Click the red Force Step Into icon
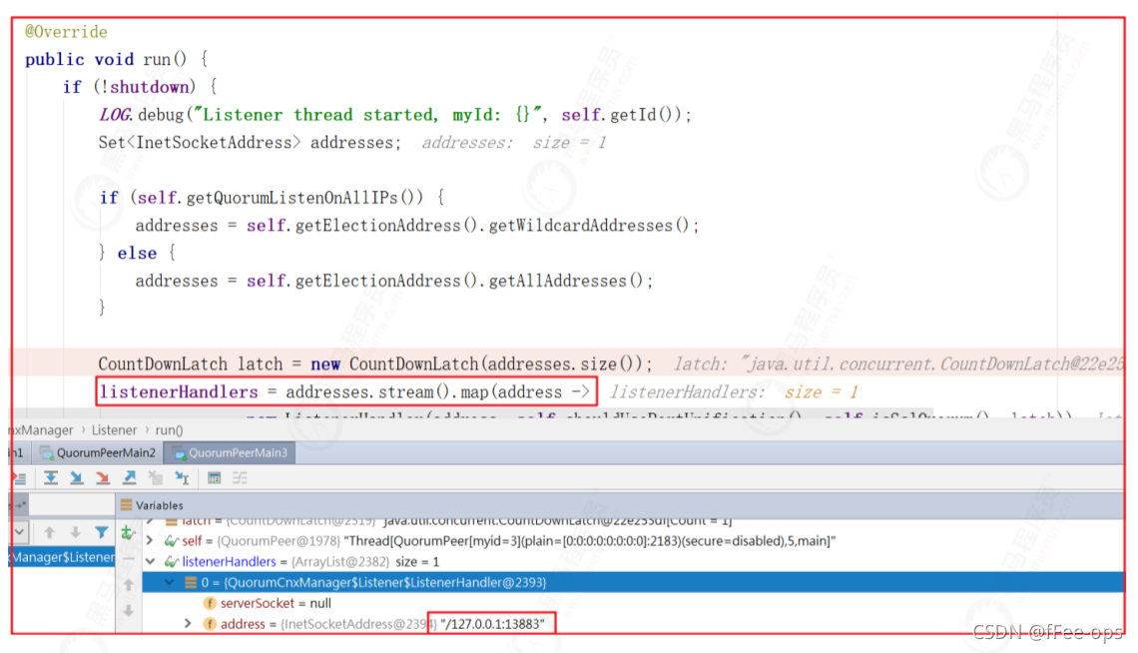This screenshot has height=653, width=1138. [103, 477]
